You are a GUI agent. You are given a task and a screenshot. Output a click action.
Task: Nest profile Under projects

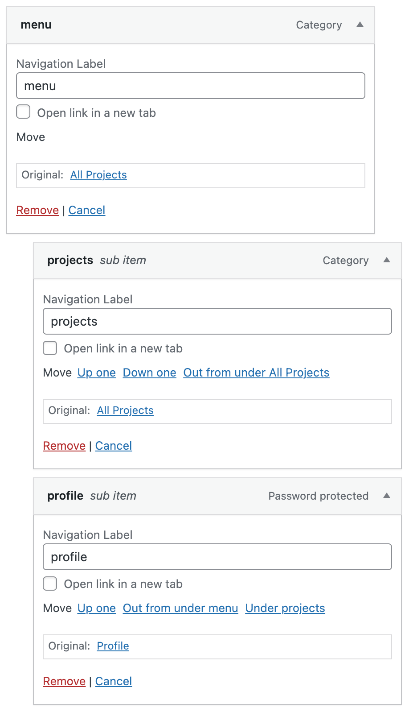[285, 608]
